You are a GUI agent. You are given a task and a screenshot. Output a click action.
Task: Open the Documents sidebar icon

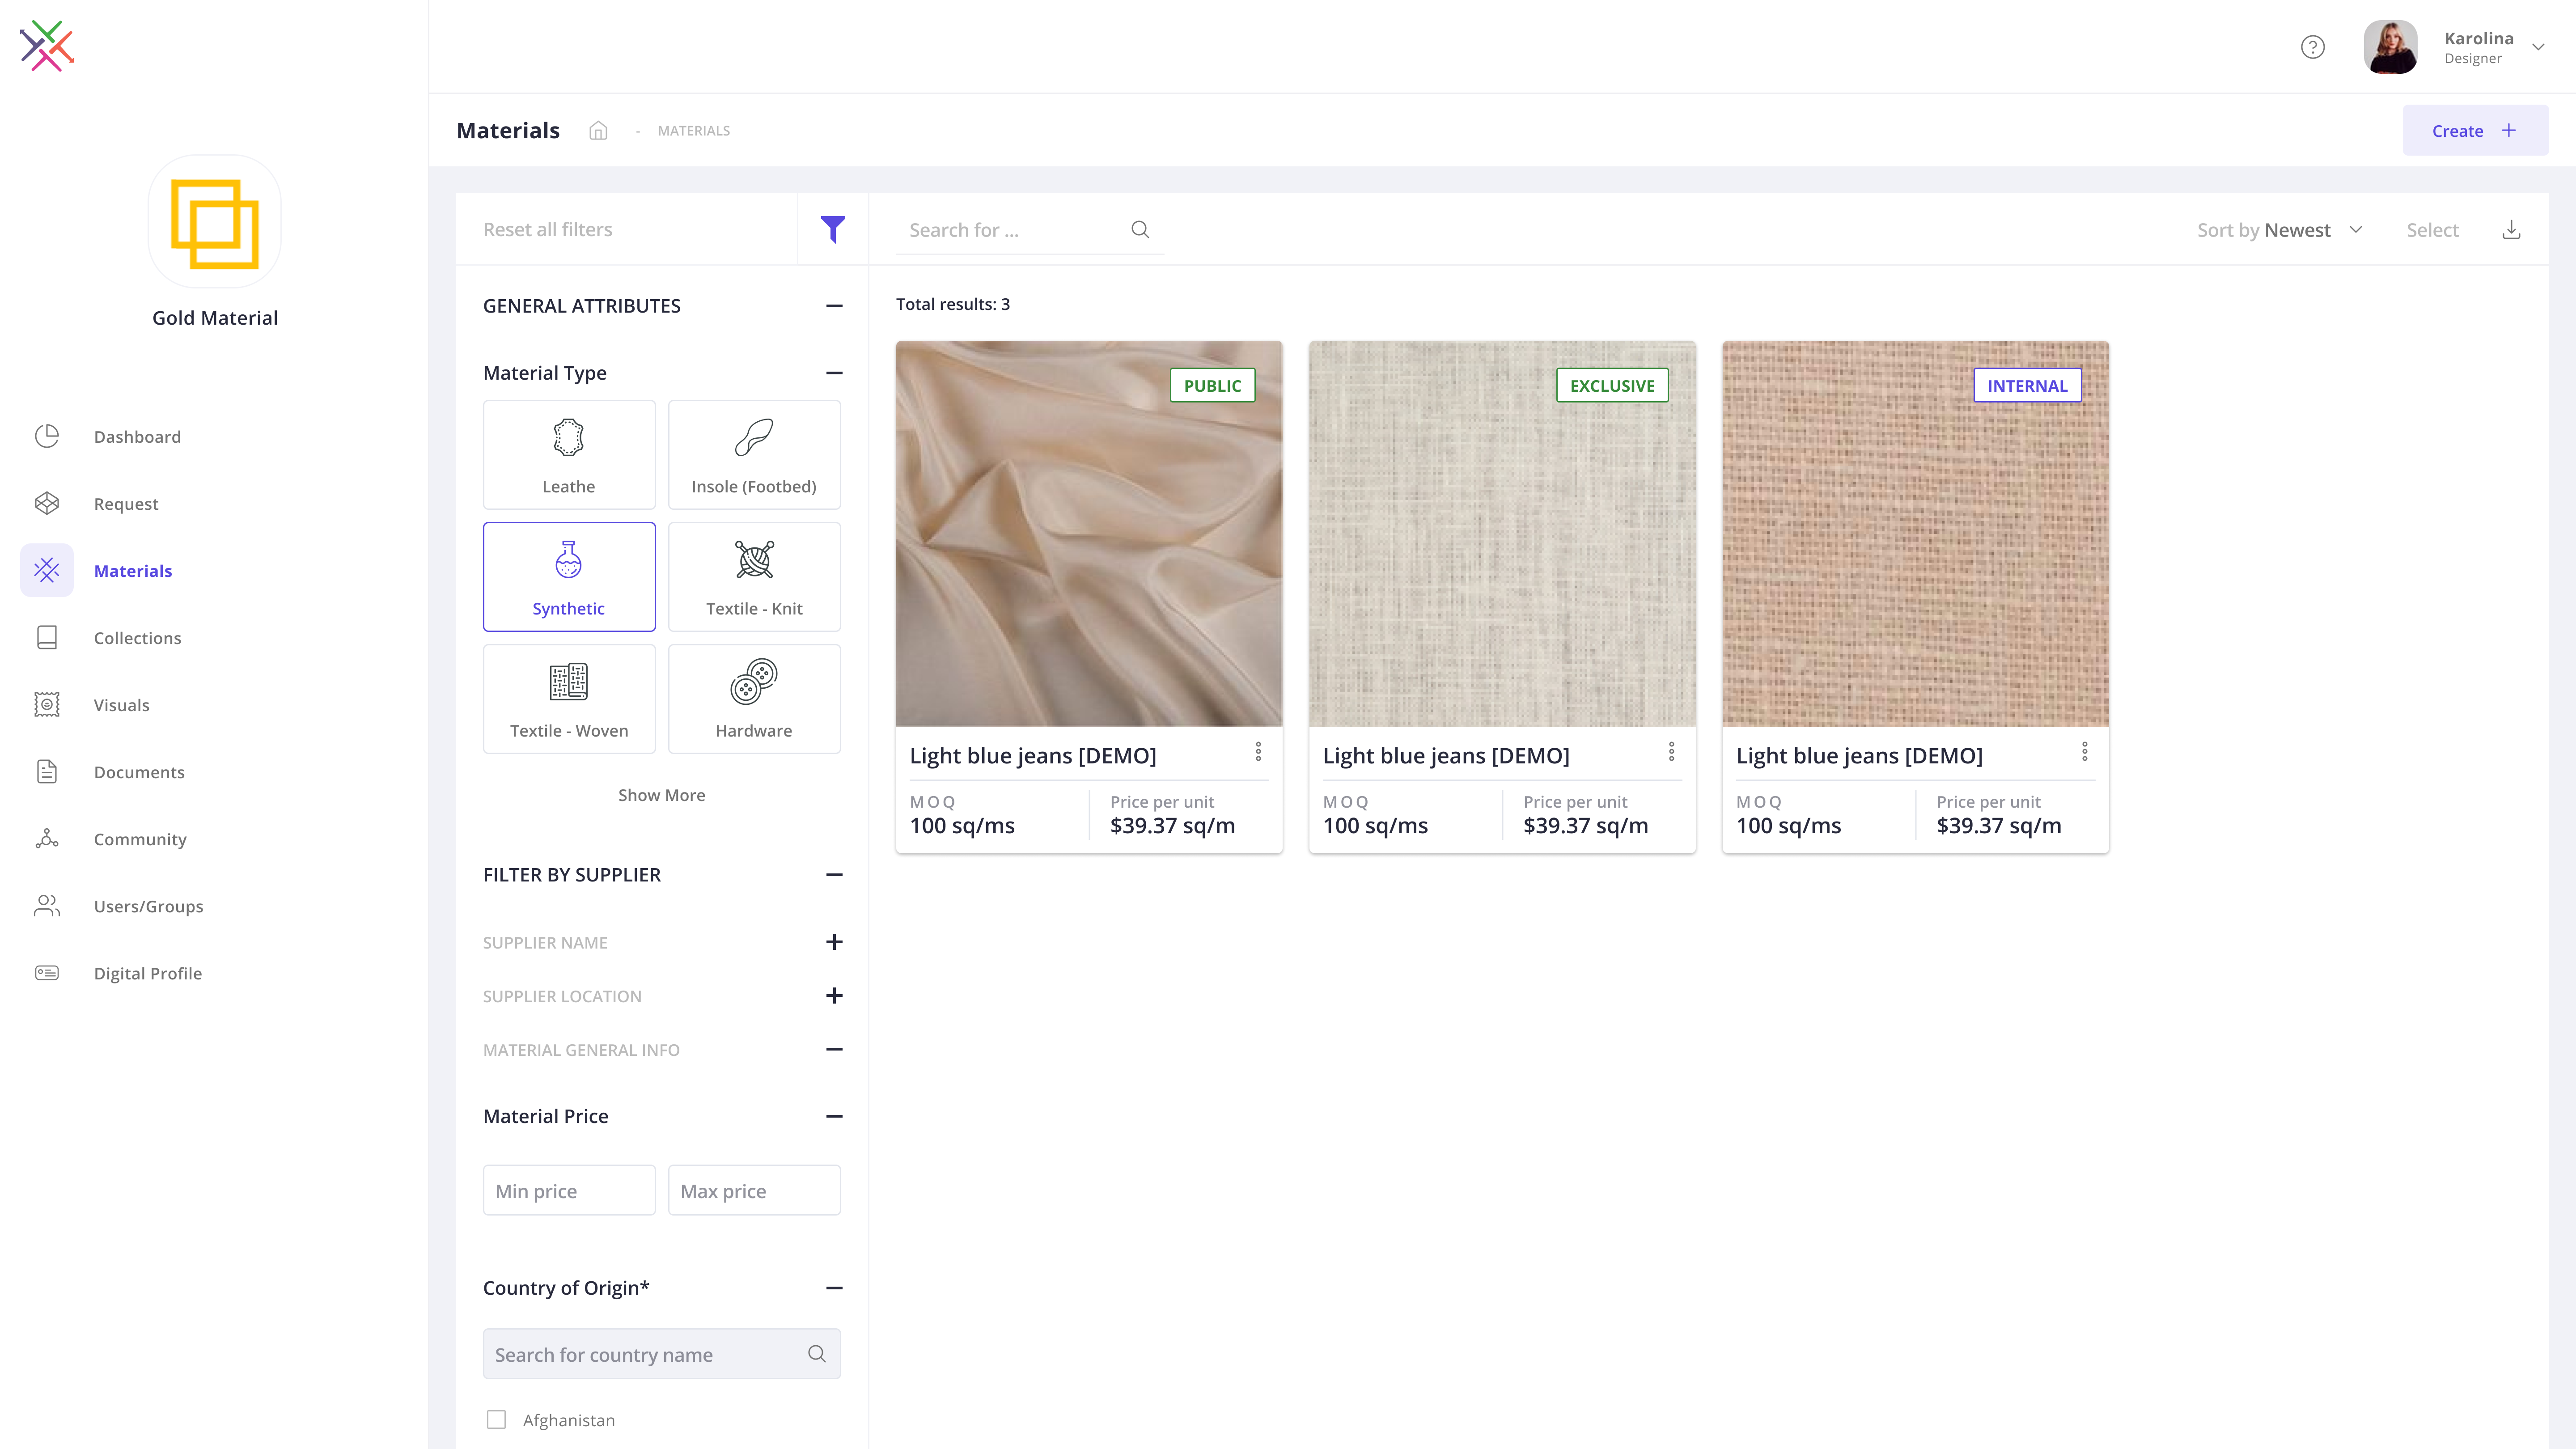point(47,771)
